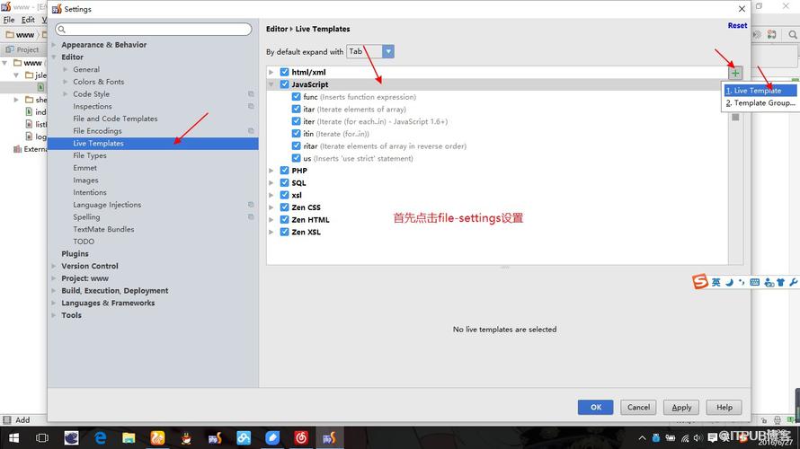Click per-project icon beside File Encodings
The height and width of the screenshot is (449, 800).
pyautogui.click(x=251, y=131)
